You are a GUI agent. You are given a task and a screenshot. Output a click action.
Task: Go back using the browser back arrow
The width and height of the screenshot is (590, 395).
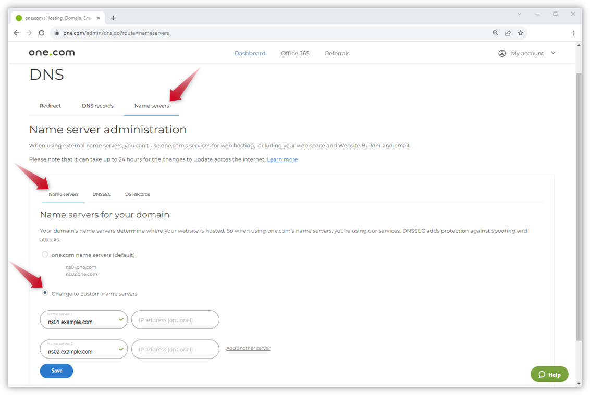[x=16, y=33]
